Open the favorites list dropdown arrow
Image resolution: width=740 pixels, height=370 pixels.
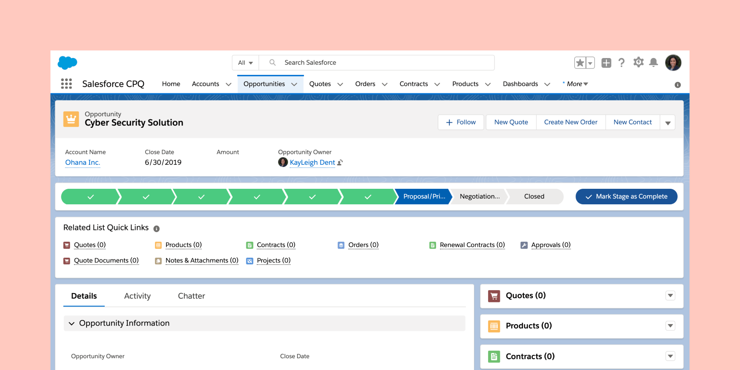click(590, 63)
